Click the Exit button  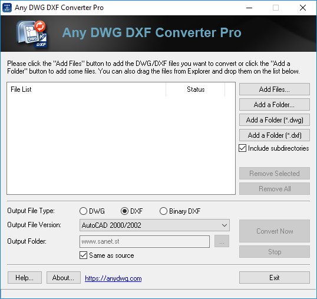pyautogui.click(x=275, y=278)
